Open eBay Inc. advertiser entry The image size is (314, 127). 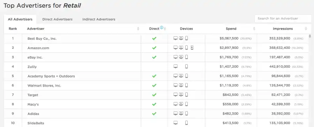point(35,57)
